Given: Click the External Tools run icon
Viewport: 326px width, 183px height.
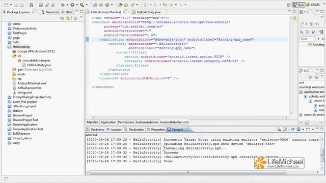Looking at the screenshot, I should tap(82, 5).
